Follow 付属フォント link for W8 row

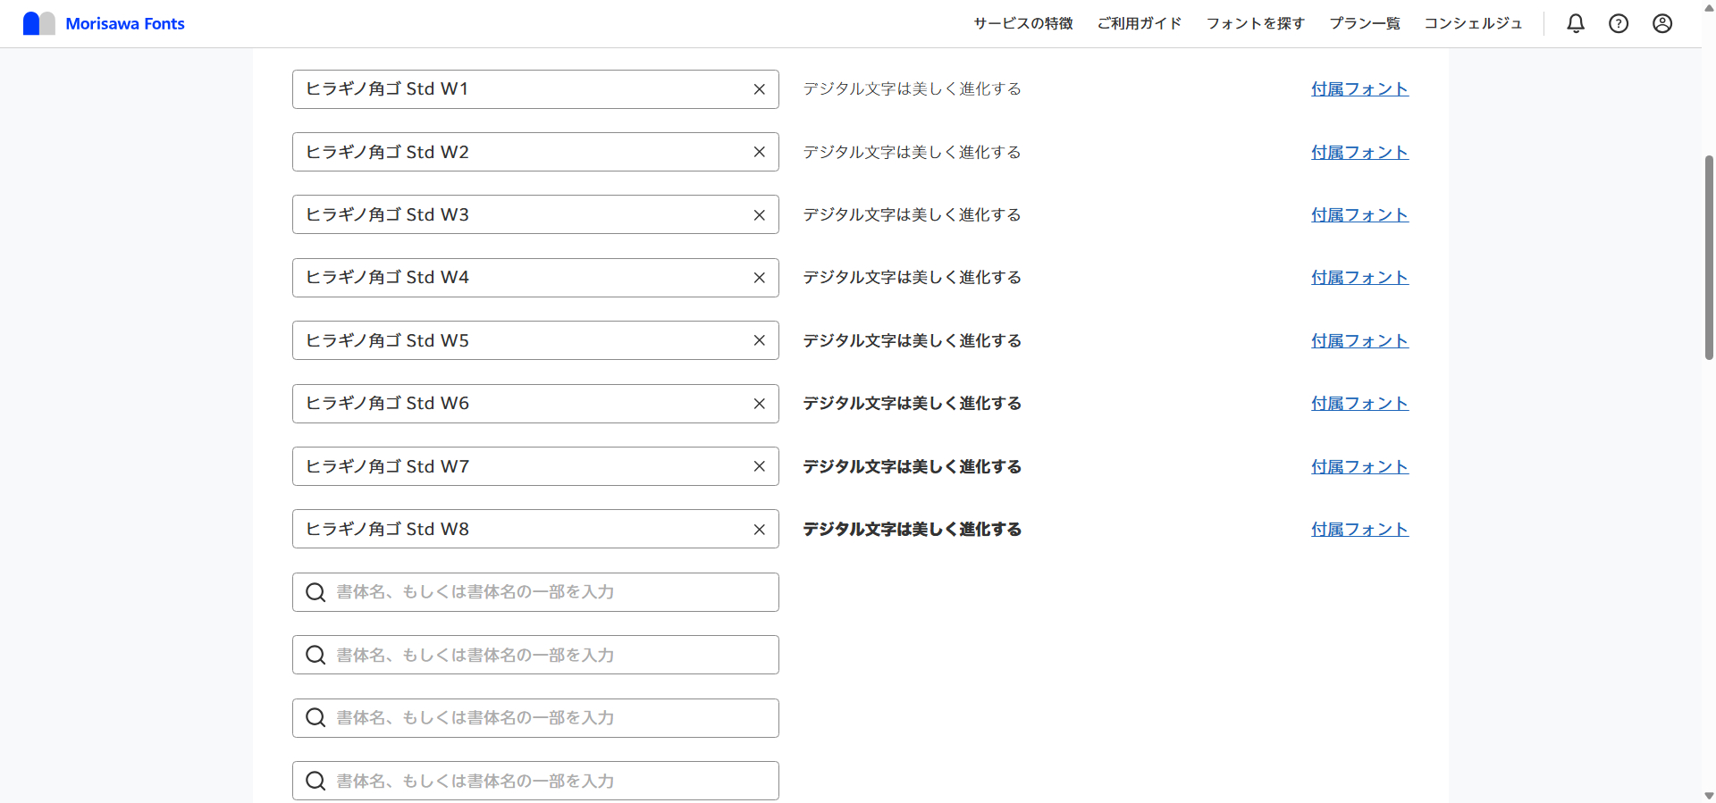point(1359,530)
